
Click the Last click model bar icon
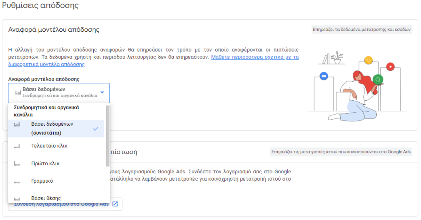point(17,146)
